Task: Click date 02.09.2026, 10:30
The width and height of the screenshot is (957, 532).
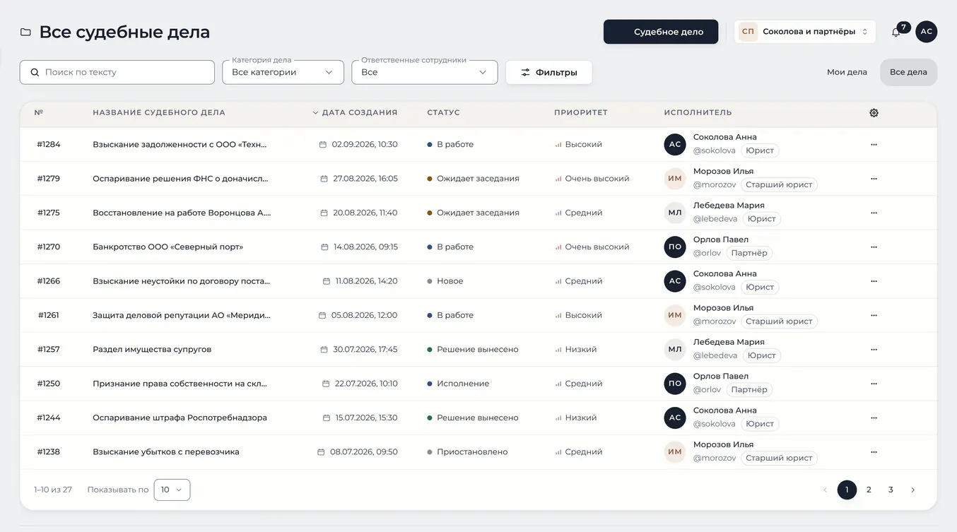Action: point(358,144)
